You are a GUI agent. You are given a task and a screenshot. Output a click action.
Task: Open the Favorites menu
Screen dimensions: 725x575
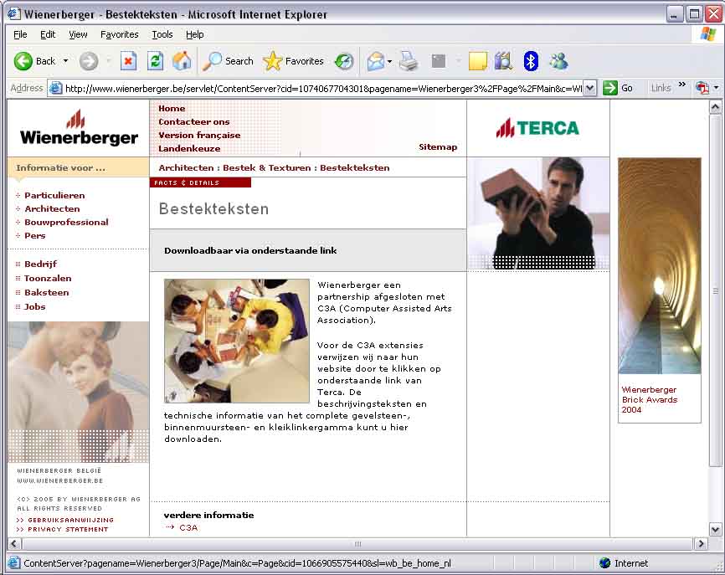119,34
